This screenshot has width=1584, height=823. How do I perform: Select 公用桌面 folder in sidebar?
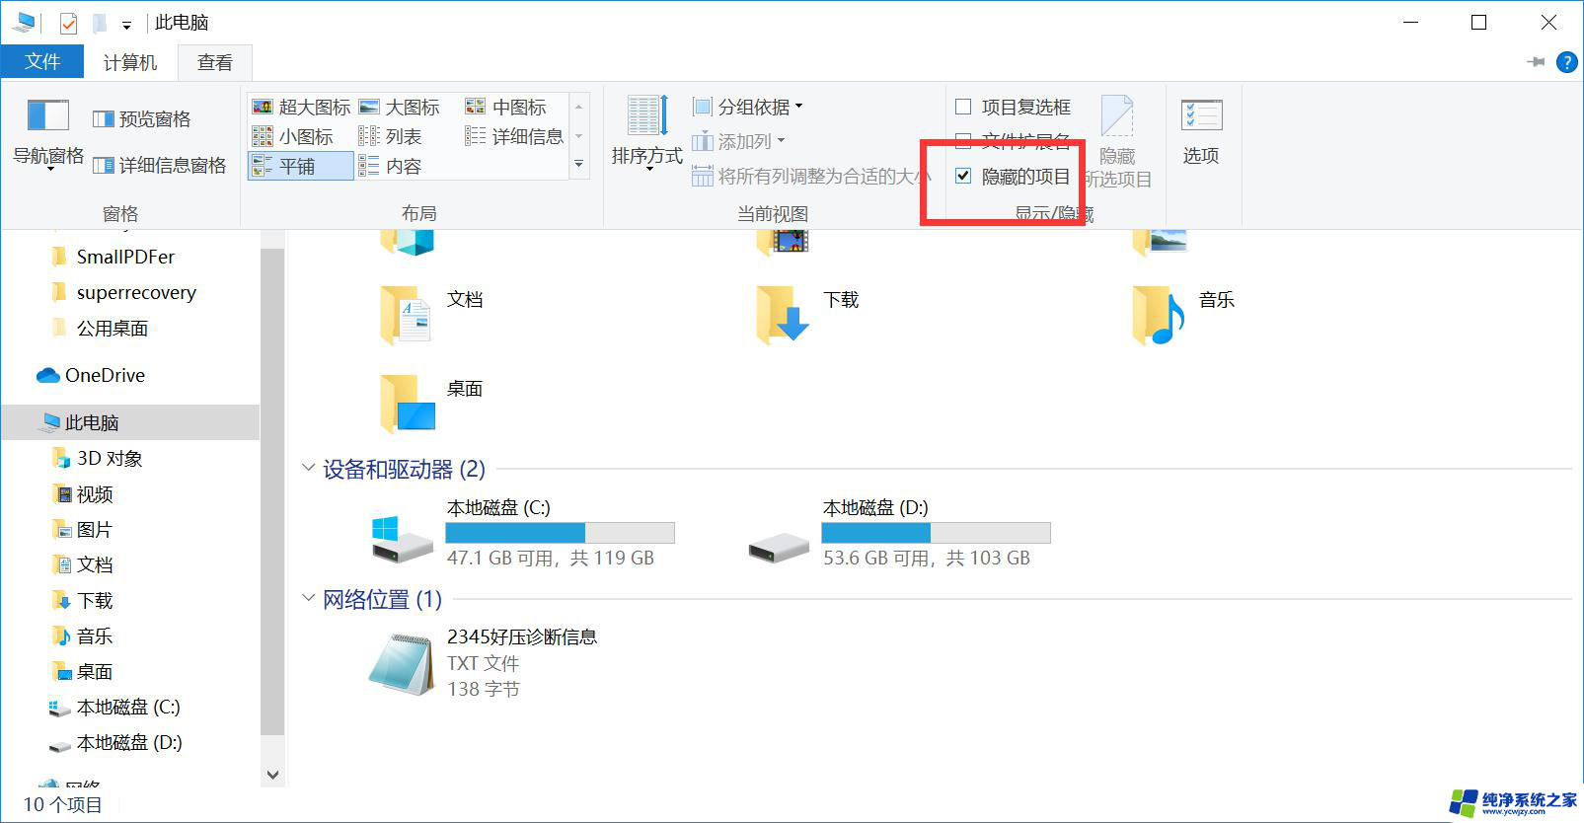[x=113, y=328]
